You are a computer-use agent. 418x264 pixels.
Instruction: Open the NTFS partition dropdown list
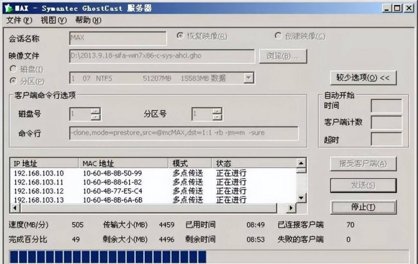tap(248, 78)
